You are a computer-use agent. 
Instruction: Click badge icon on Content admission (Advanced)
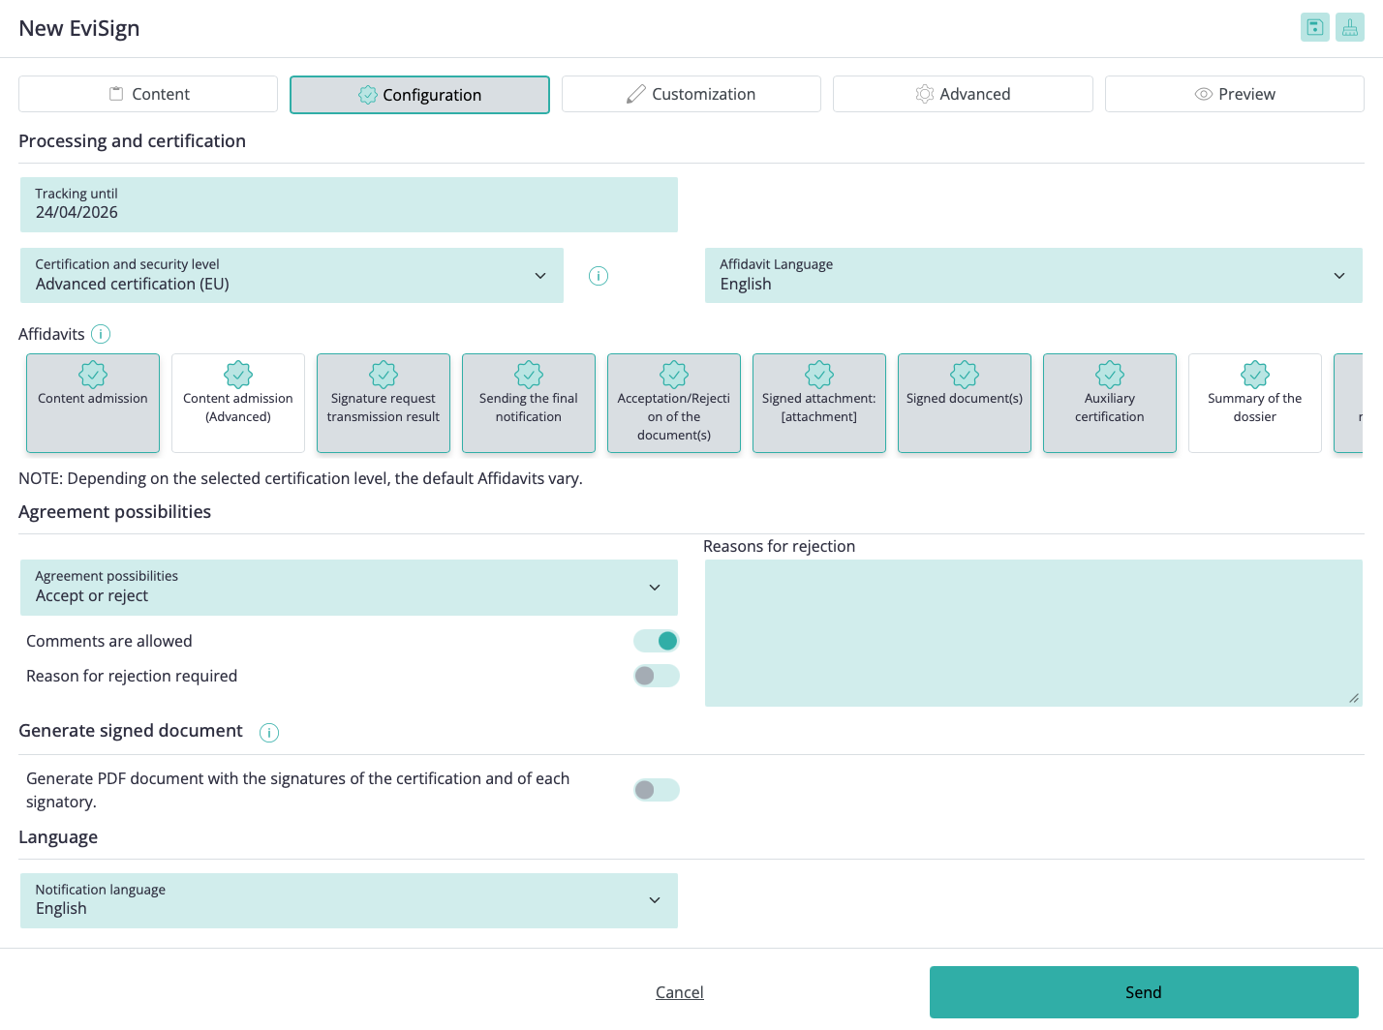pyautogui.click(x=238, y=375)
